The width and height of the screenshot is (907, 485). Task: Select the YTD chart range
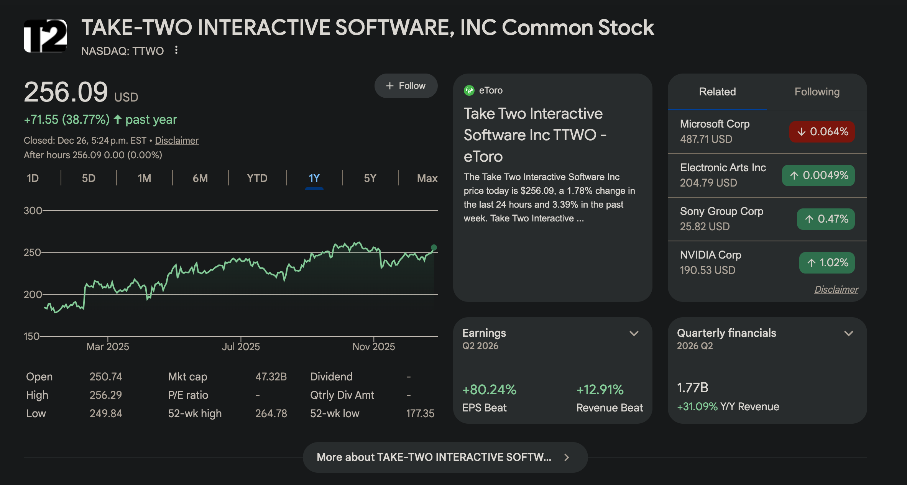point(257,178)
